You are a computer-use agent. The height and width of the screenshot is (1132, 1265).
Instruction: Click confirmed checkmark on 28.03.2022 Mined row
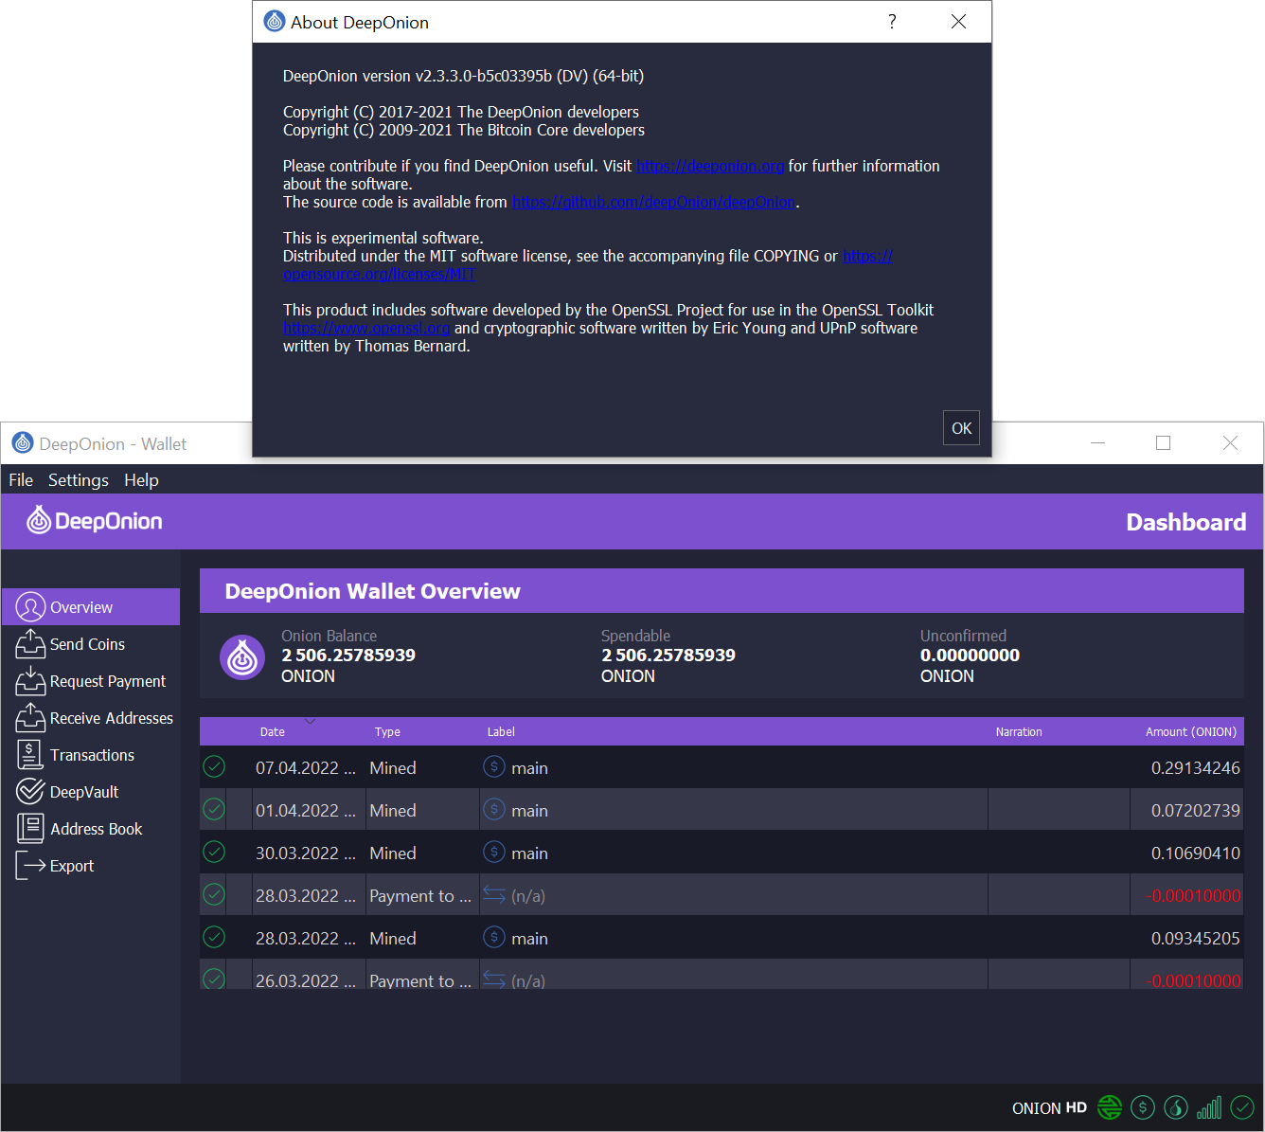pos(214,937)
